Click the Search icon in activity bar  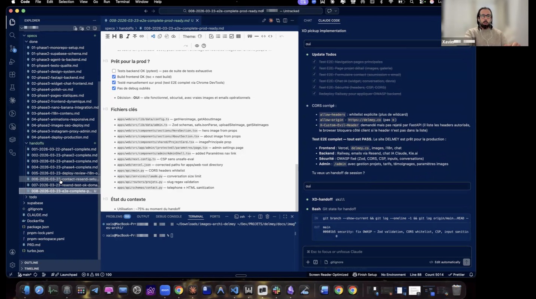pos(12,35)
